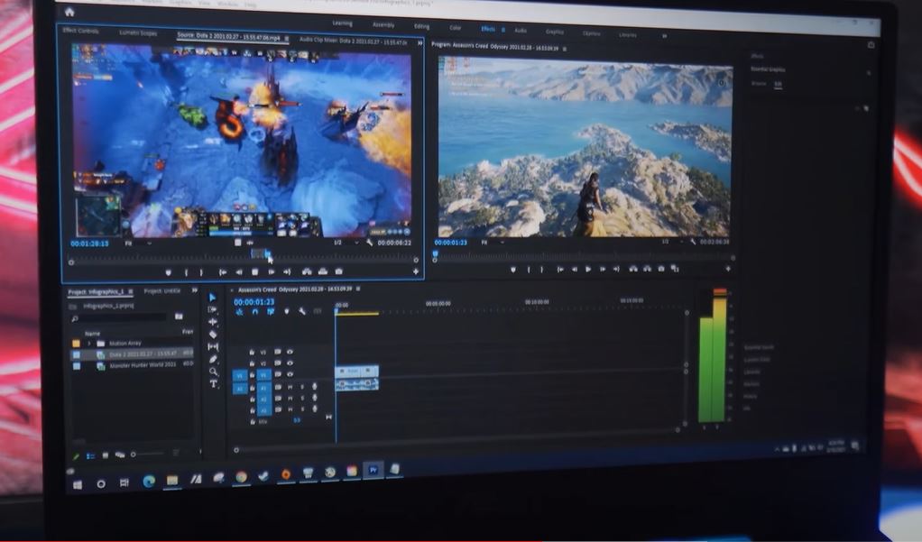Select the Pen tool

click(213, 359)
